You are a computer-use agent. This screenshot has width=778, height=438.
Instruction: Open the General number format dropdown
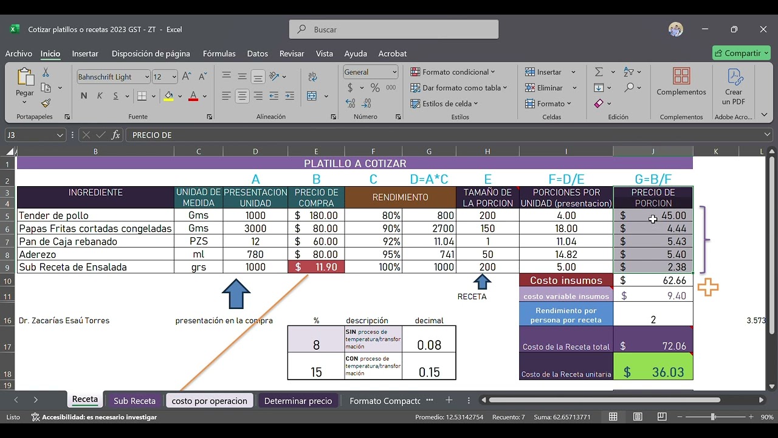394,72
